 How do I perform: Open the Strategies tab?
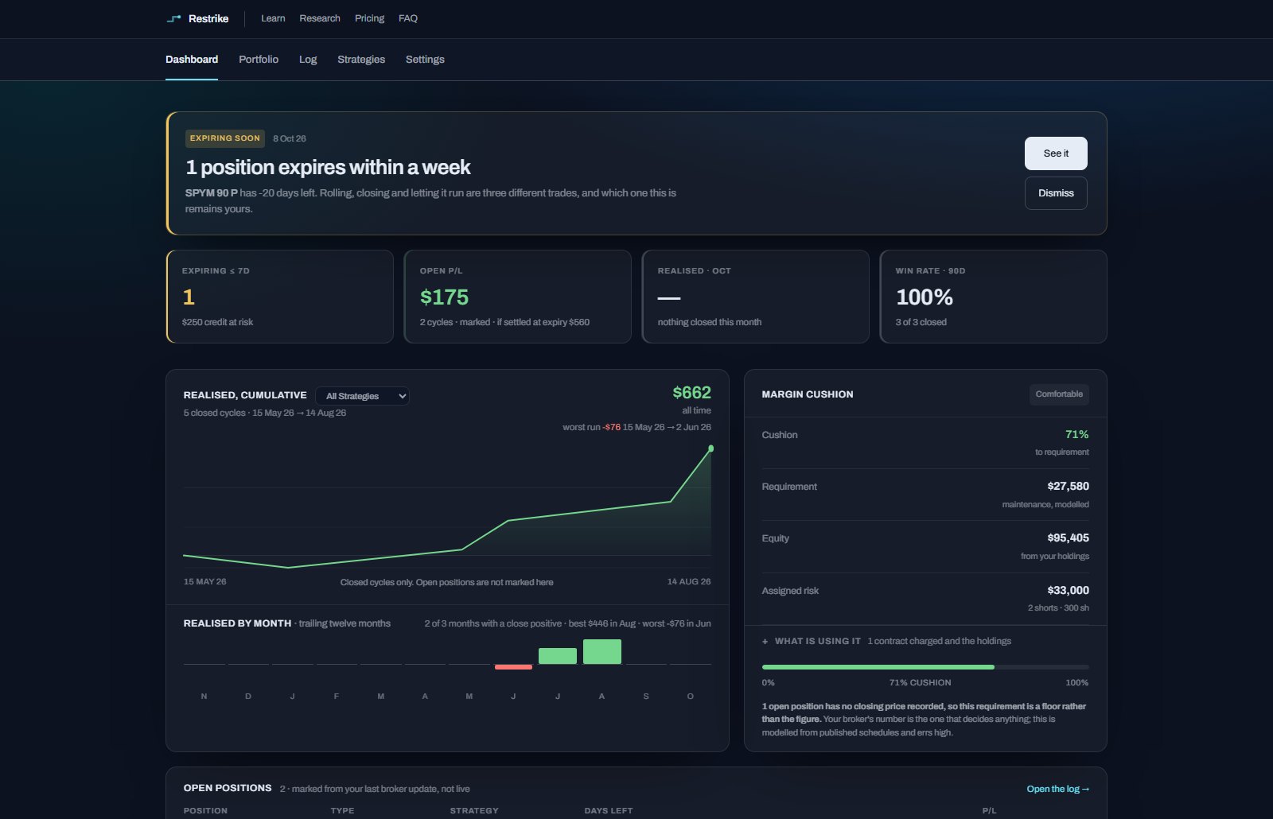(361, 60)
